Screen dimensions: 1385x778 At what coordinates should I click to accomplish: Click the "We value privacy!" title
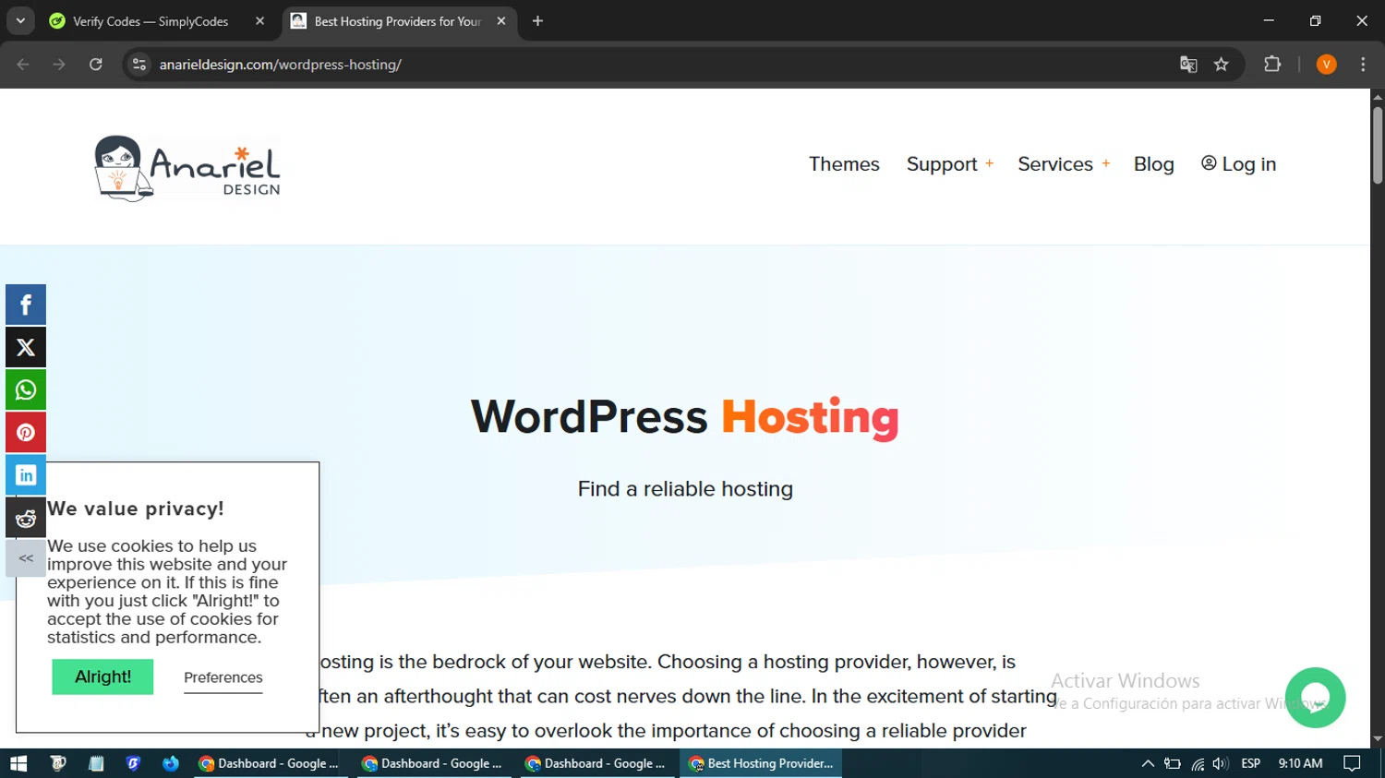(136, 509)
